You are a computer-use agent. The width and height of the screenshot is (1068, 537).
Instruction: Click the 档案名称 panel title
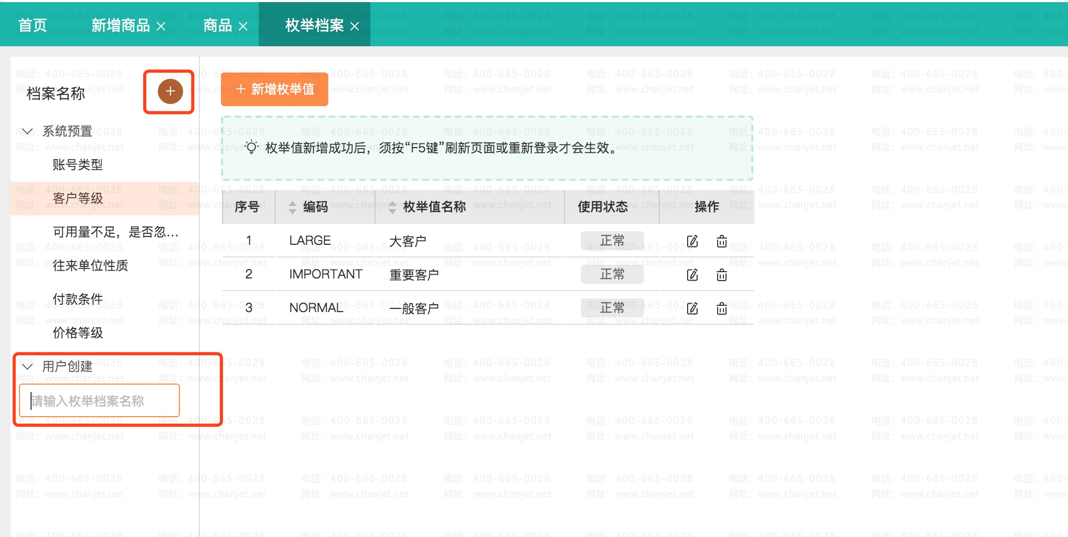coord(56,94)
